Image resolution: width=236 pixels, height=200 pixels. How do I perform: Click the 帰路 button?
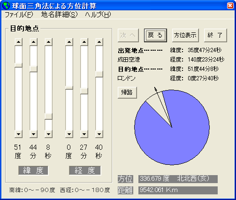(x=127, y=92)
